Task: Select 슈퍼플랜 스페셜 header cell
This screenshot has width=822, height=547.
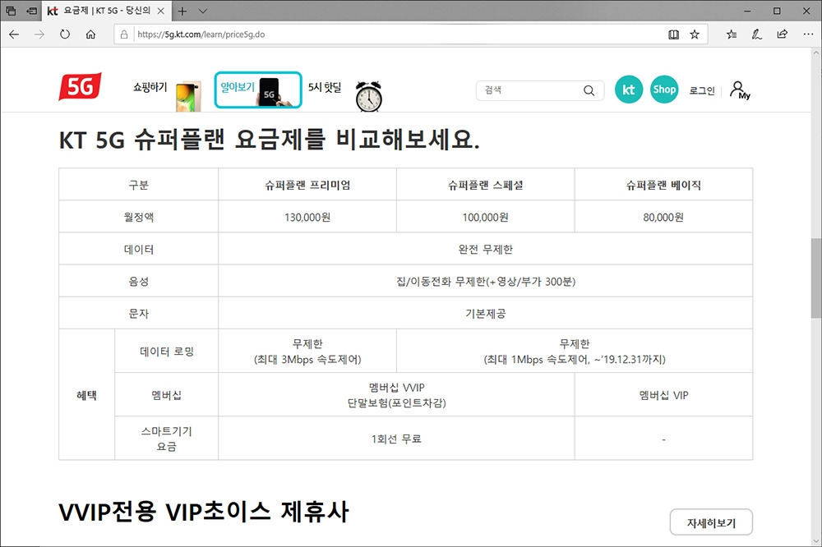Action: (x=486, y=185)
